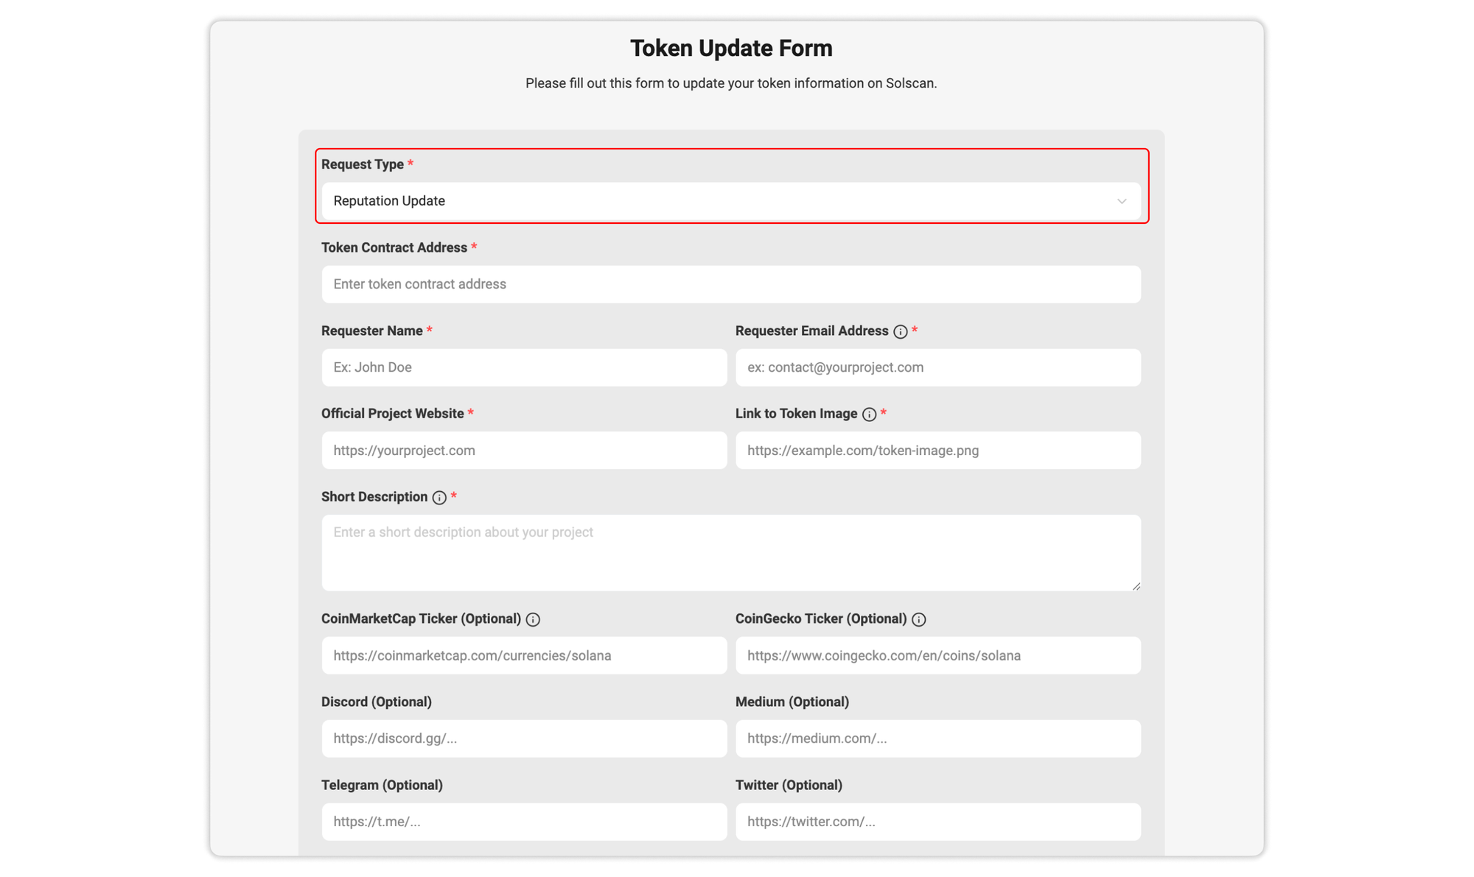Select the CoinGecko Ticker input field
Screen dimensions: 1474x877
click(x=937, y=655)
